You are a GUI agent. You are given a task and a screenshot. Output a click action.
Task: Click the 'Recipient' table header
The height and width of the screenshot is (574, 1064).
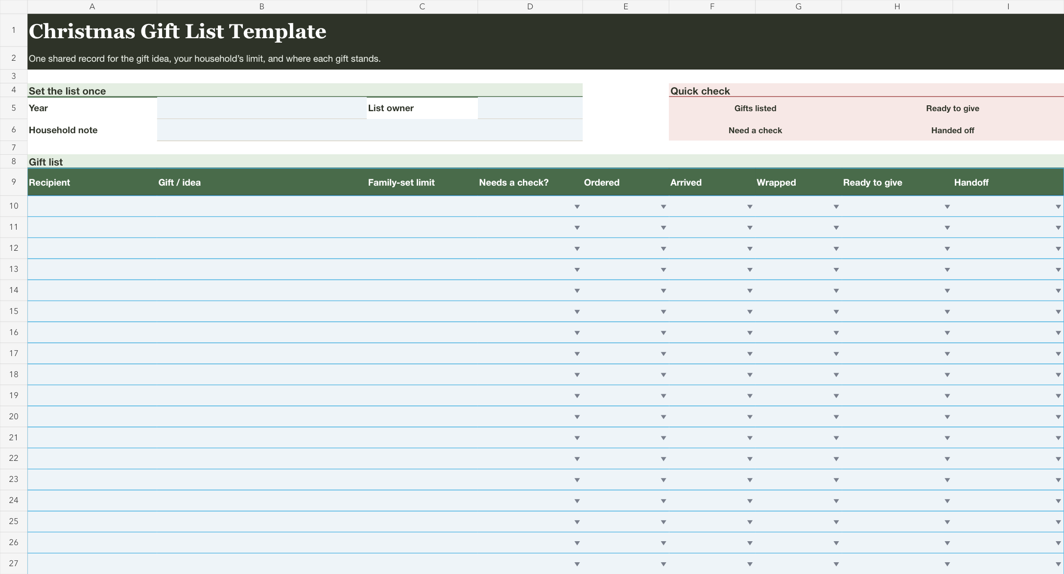(x=49, y=182)
